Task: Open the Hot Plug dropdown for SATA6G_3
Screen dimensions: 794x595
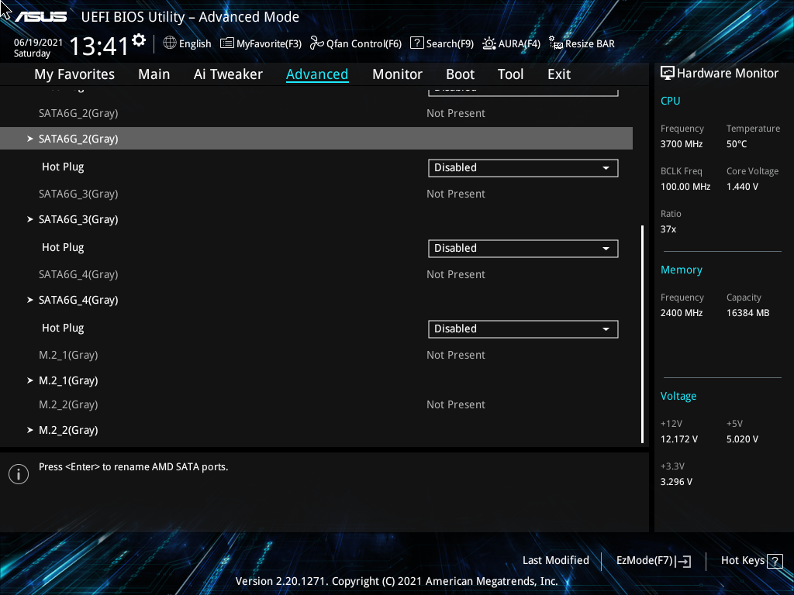Action: [x=523, y=248]
